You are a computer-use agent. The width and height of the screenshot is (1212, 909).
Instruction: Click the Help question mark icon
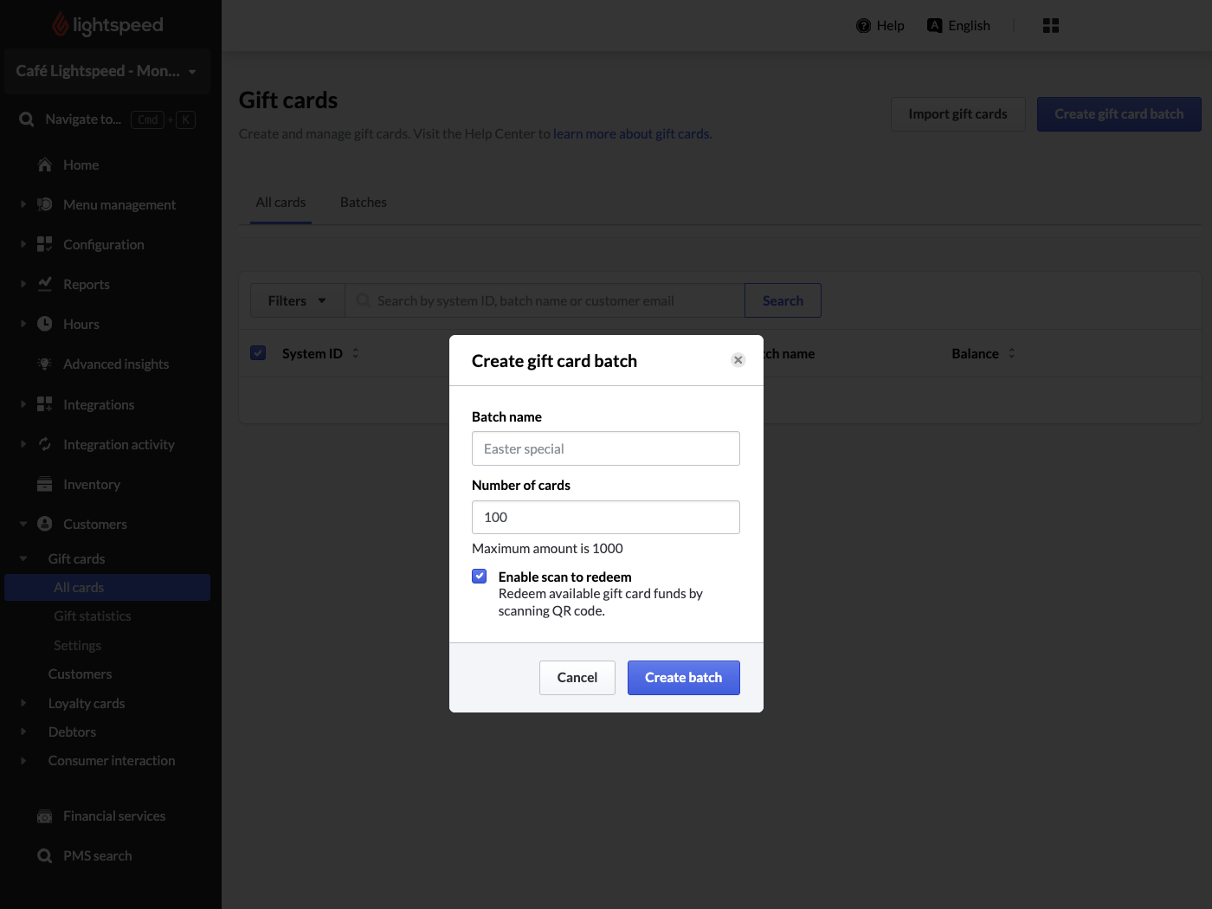tap(863, 26)
